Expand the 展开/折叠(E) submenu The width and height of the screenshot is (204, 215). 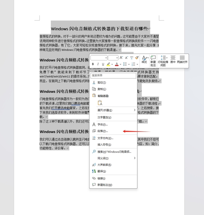[113, 110]
